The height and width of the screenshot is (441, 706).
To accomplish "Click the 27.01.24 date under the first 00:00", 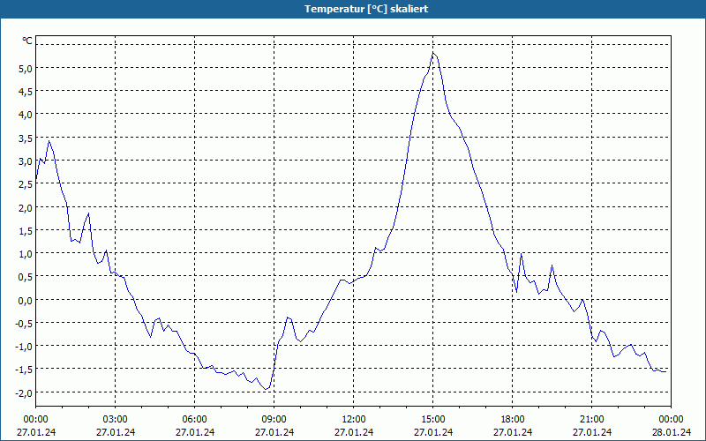I will (36, 432).
